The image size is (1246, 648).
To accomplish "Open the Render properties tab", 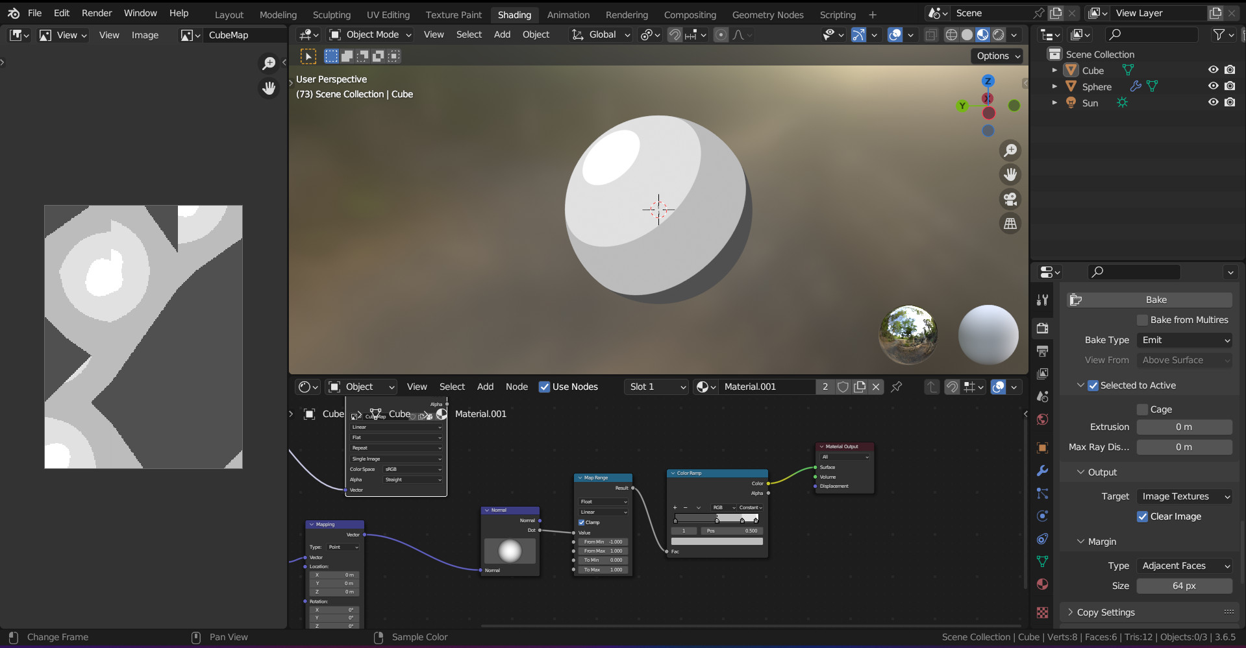I will [1042, 328].
